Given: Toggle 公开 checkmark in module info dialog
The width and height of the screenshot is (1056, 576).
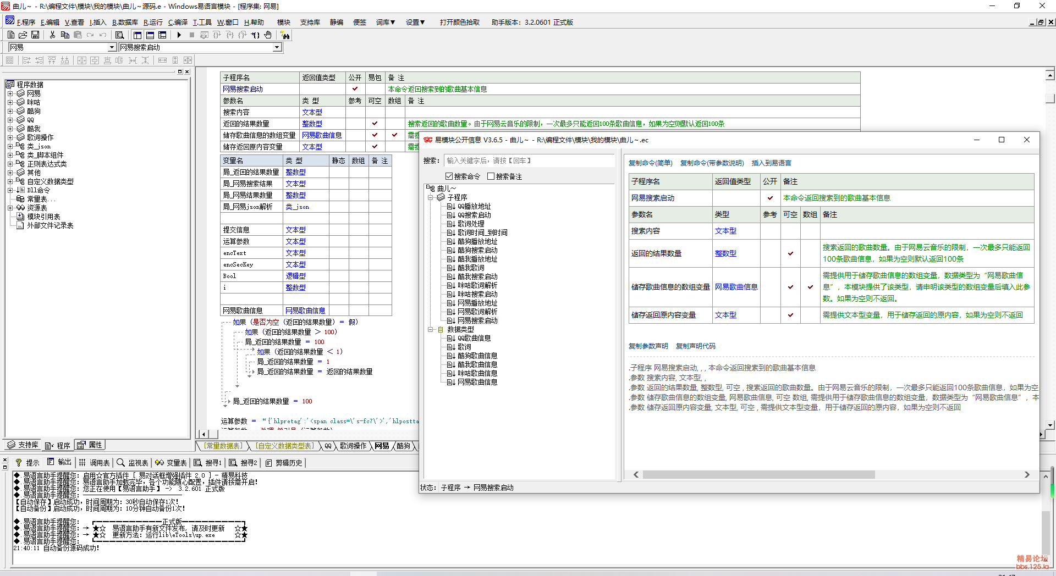Looking at the screenshot, I should pyautogui.click(x=770, y=198).
